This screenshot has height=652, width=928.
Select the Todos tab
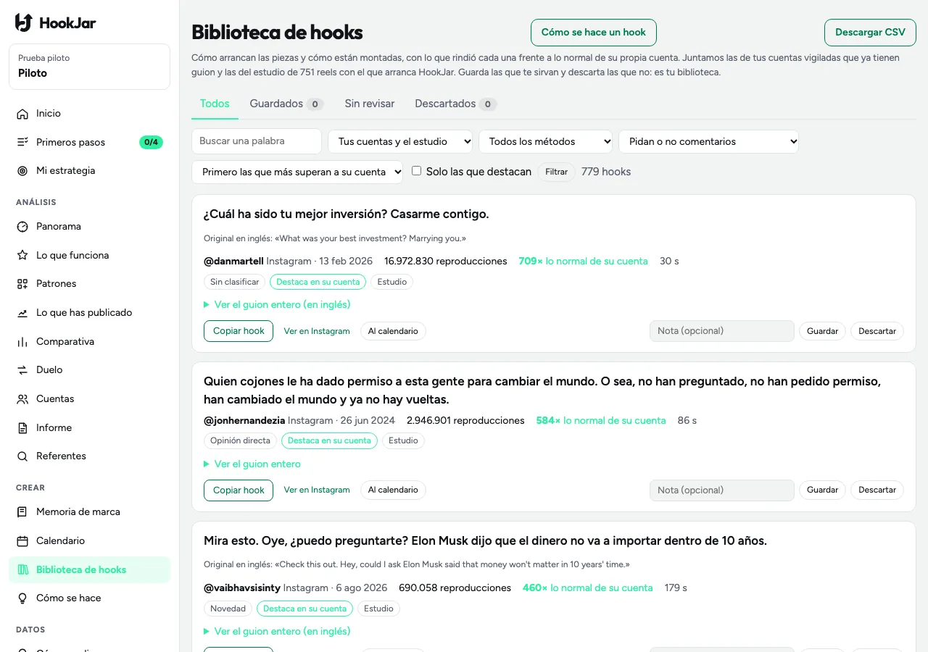(x=215, y=104)
